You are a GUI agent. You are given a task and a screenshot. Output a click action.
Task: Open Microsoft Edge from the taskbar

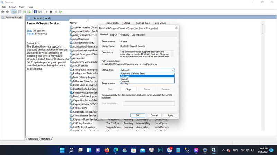coord(116,150)
